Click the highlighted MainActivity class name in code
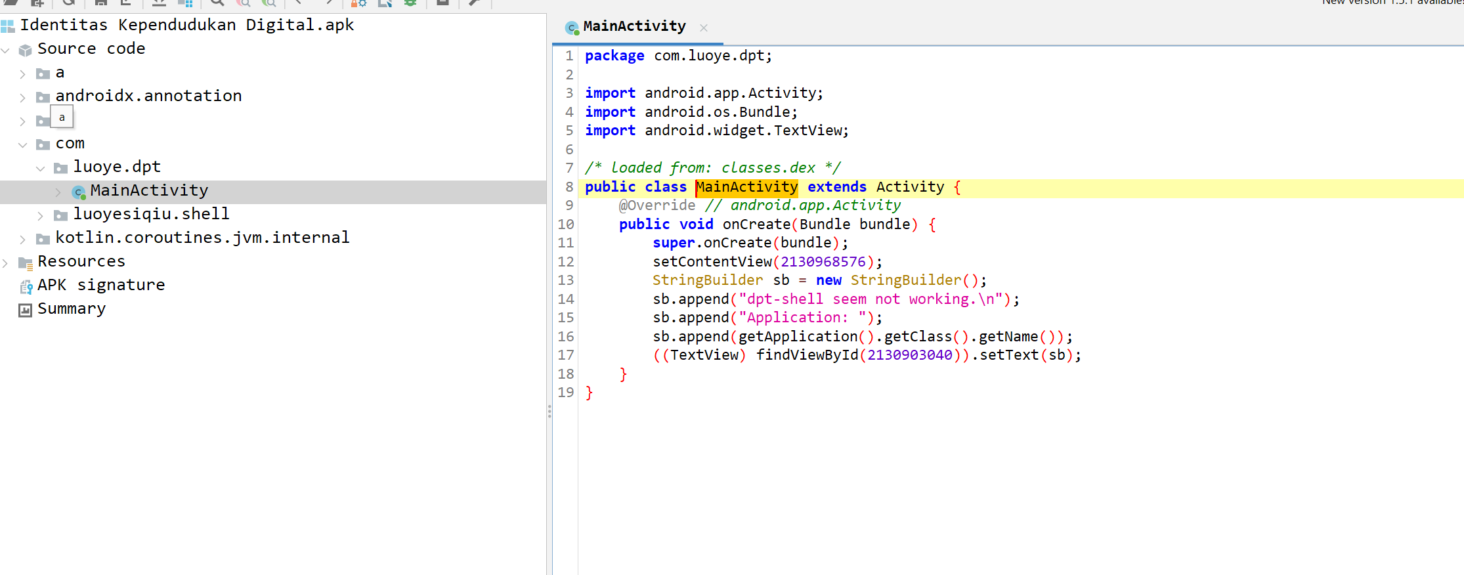This screenshot has width=1464, height=575. [x=746, y=187]
